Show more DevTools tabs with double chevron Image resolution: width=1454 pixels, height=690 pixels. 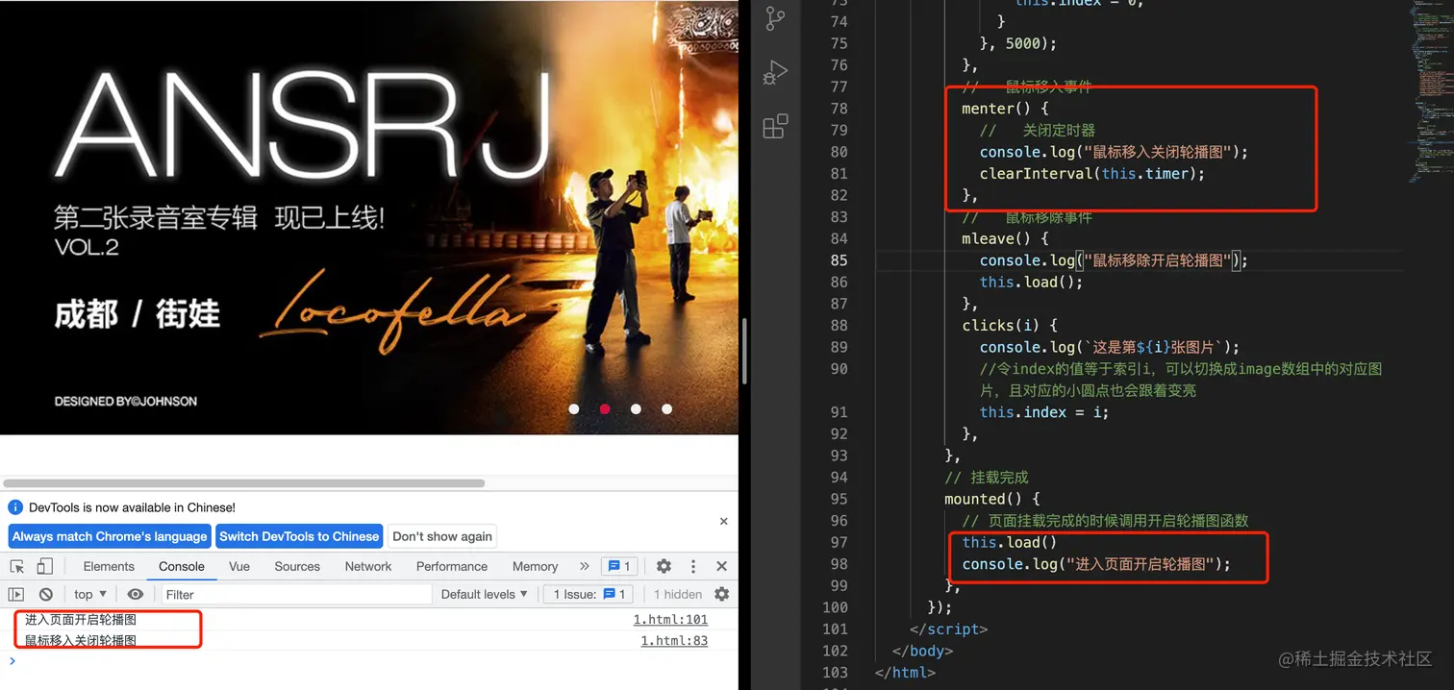[x=584, y=566]
